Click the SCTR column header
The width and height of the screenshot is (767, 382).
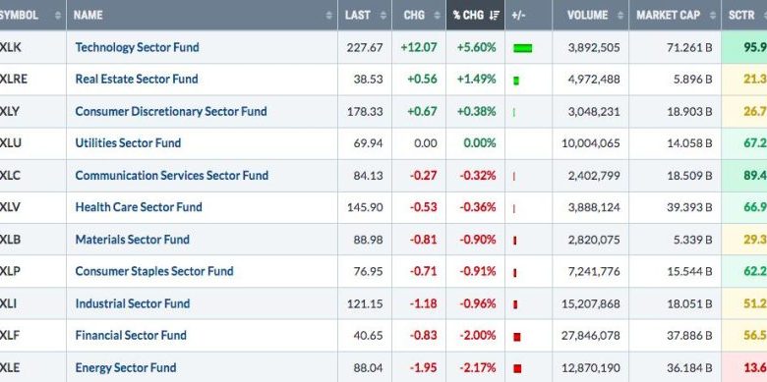741,15
